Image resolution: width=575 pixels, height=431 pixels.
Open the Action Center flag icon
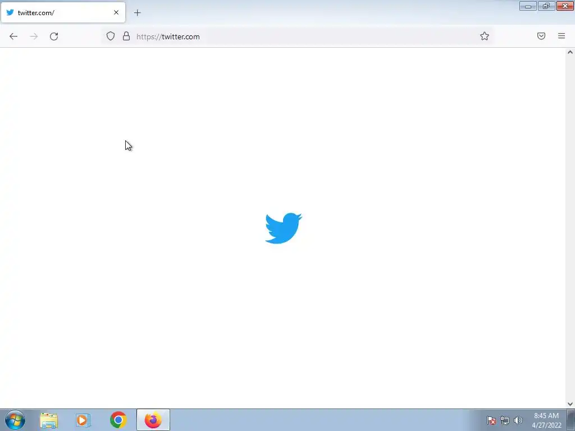click(491, 420)
